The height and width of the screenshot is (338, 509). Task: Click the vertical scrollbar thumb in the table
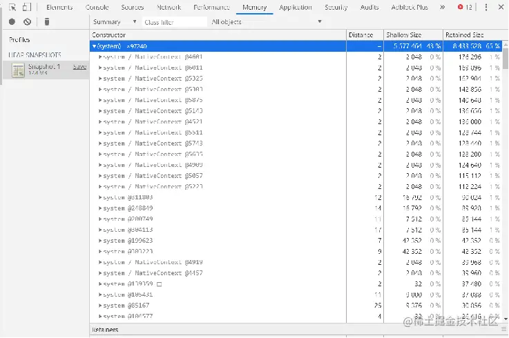click(506, 59)
